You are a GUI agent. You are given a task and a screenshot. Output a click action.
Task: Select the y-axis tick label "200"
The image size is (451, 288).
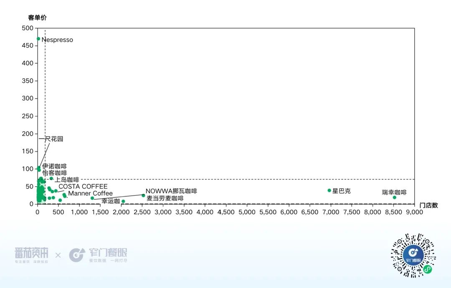(28, 134)
